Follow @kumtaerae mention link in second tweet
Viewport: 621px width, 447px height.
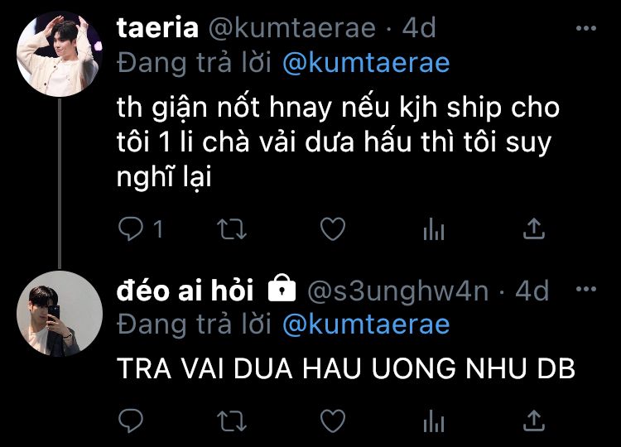click(366, 324)
